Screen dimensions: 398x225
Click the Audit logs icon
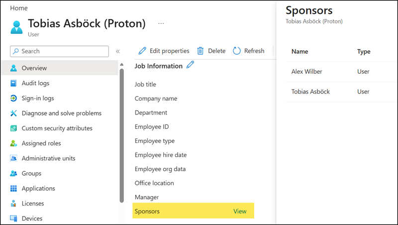coord(13,83)
